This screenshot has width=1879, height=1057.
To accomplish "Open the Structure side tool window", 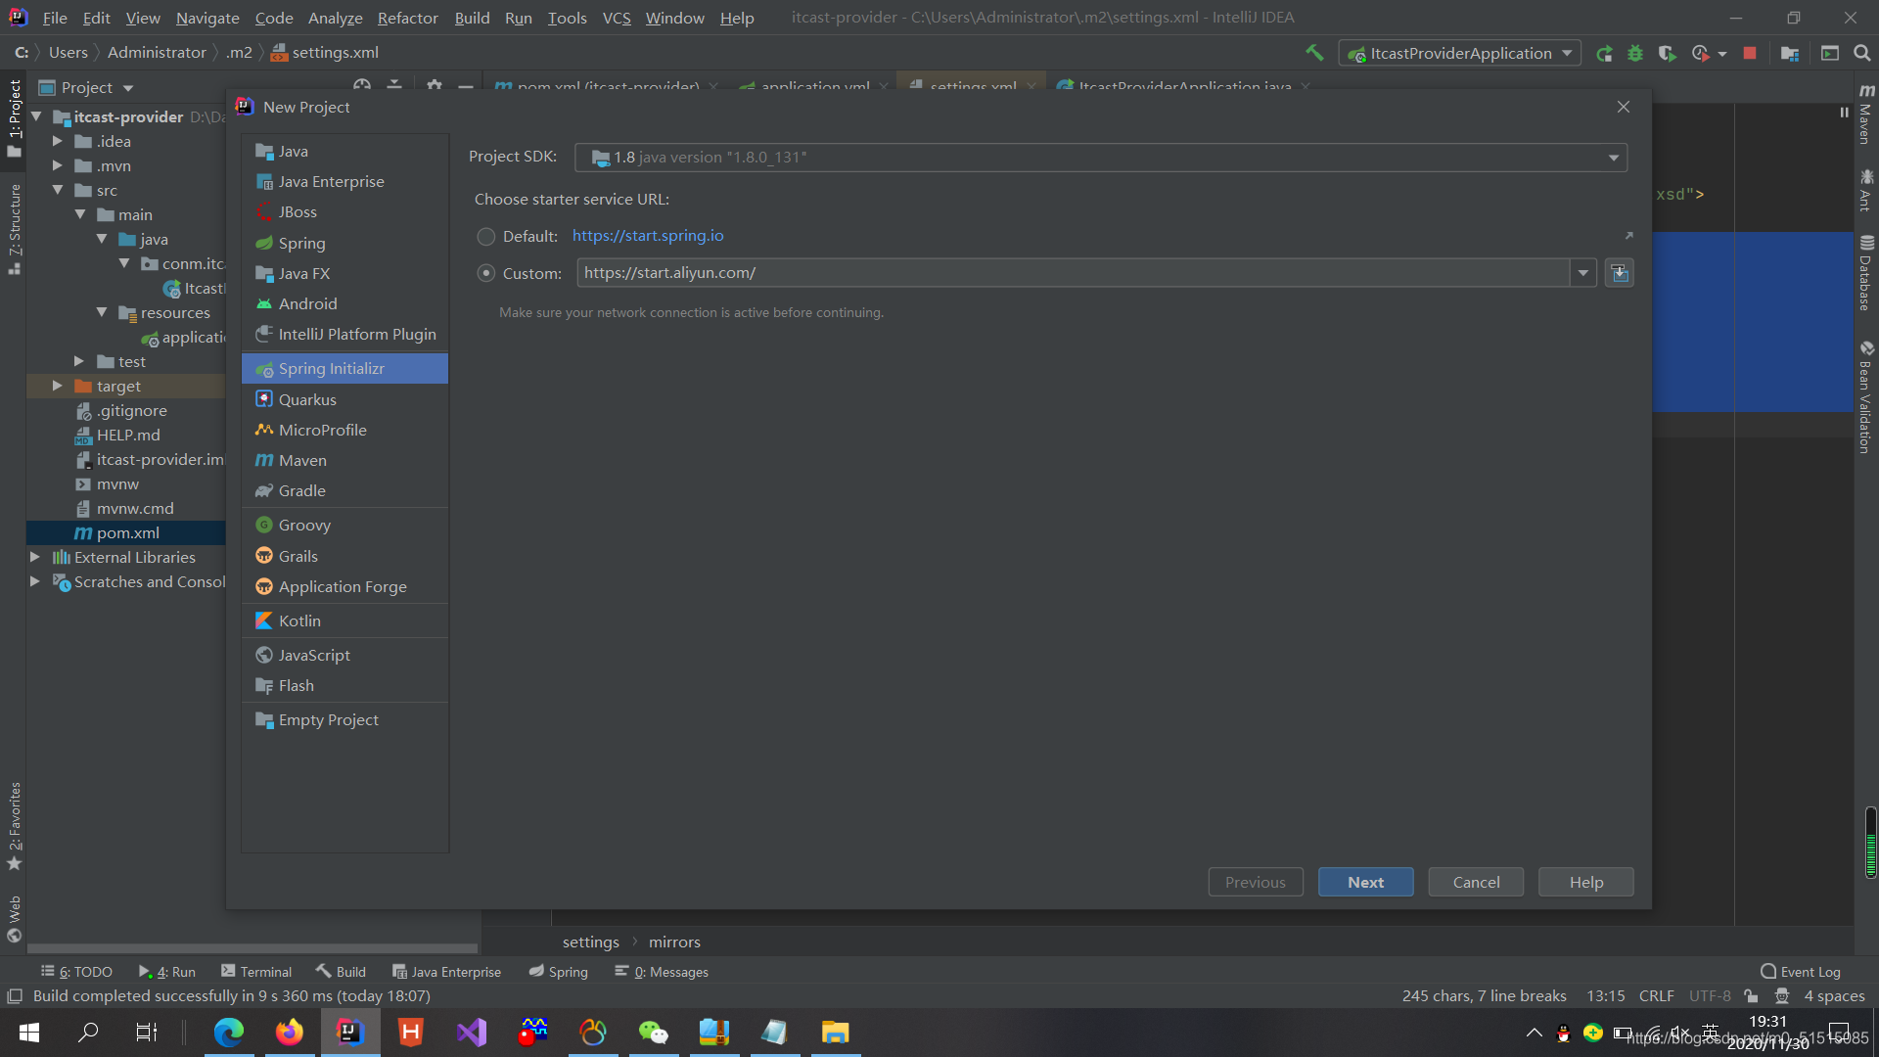I will (x=15, y=229).
